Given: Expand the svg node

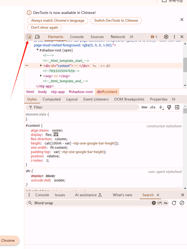Looking at the screenshot, I should pyautogui.click(x=41, y=76).
